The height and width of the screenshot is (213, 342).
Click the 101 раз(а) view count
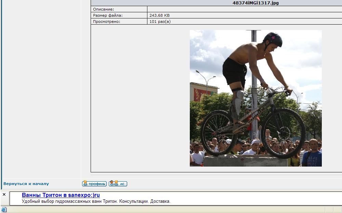(160, 22)
